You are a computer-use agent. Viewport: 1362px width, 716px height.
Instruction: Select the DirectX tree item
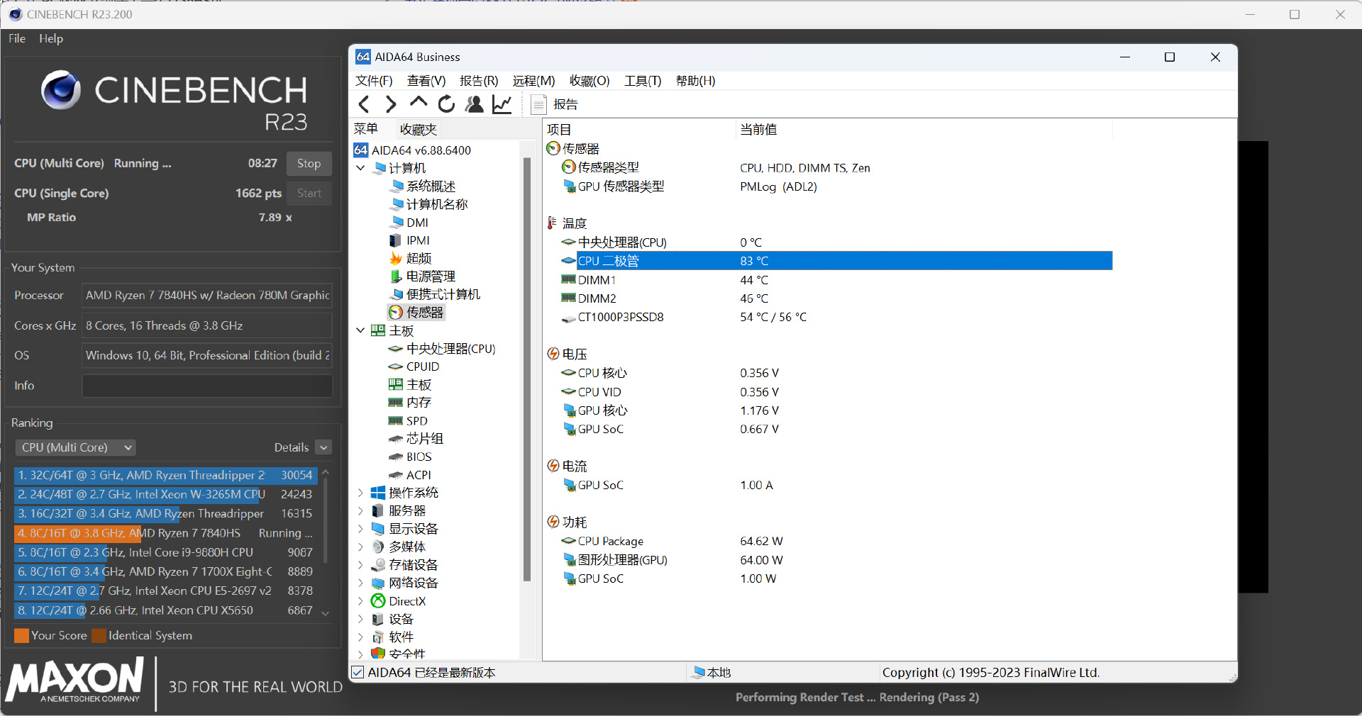[399, 601]
